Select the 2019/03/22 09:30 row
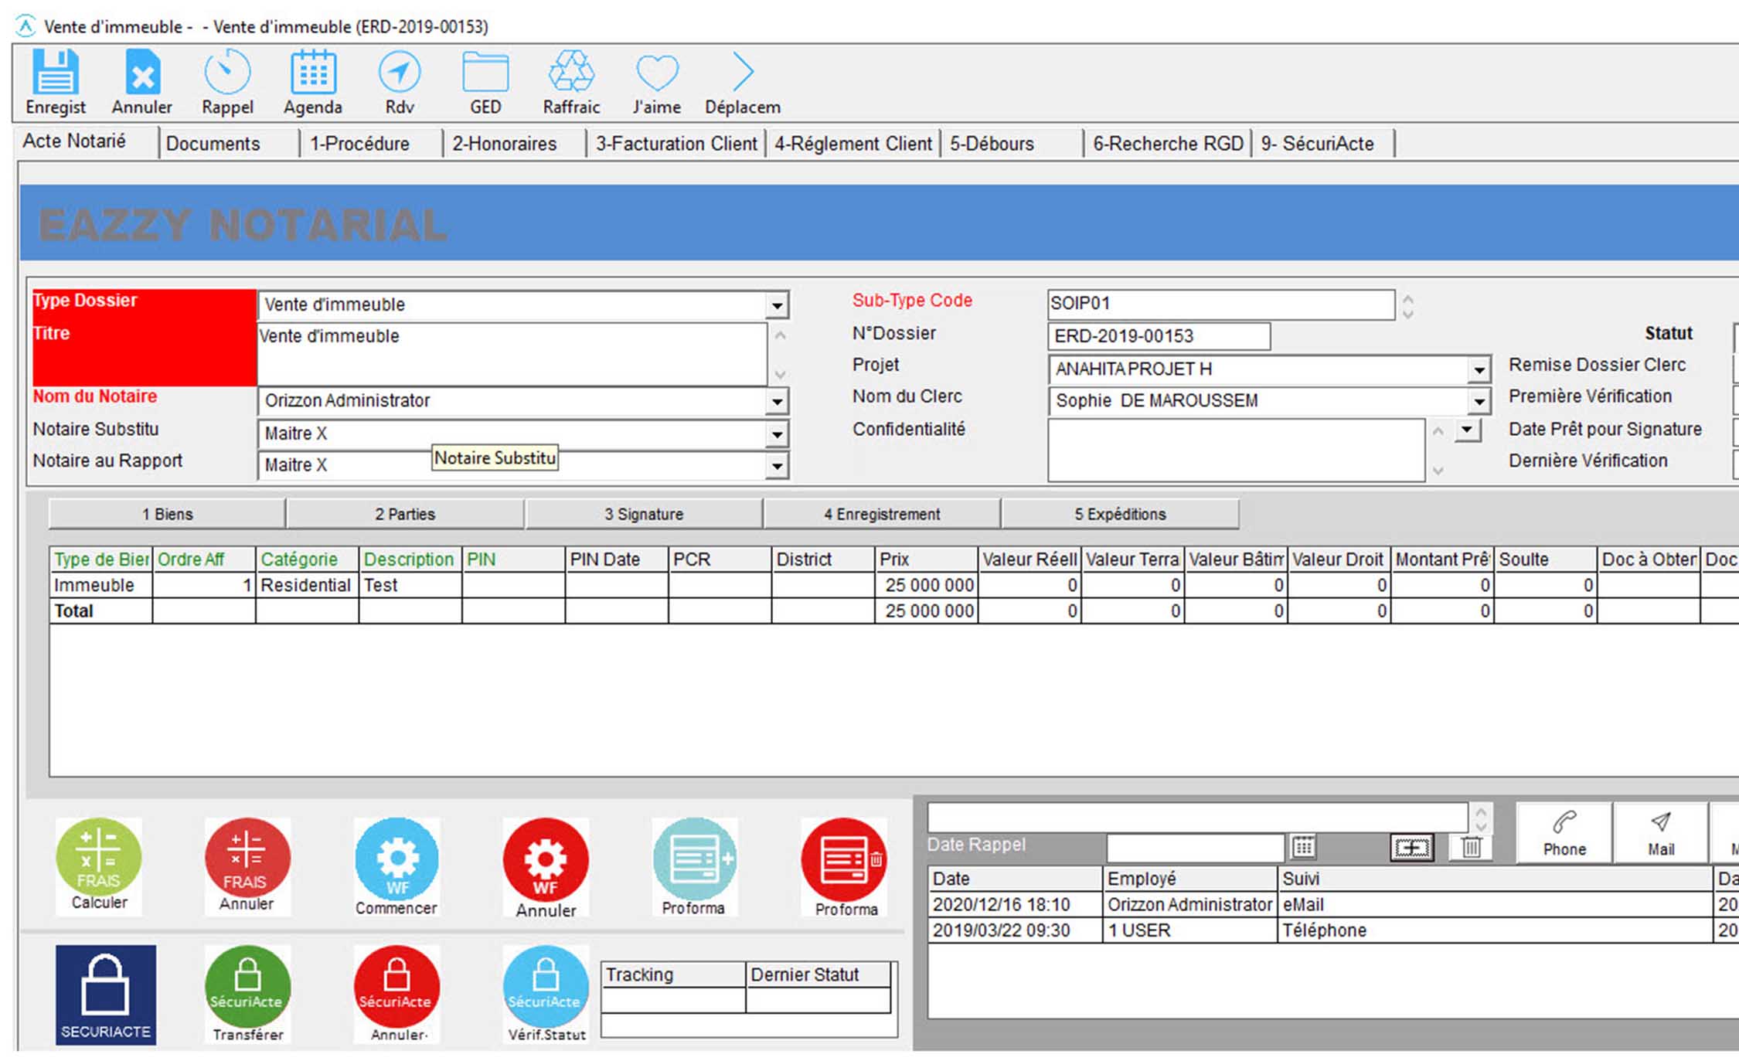The width and height of the screenshot is (1739, 1061). tap(1333, 930)
